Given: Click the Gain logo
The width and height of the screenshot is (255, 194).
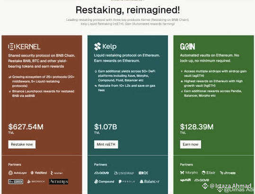Looking at the screenshot, I should [x=187, y=46].
